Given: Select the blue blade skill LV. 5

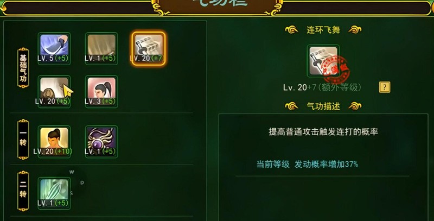Looking at the screenshot, I should click(54, 48).
